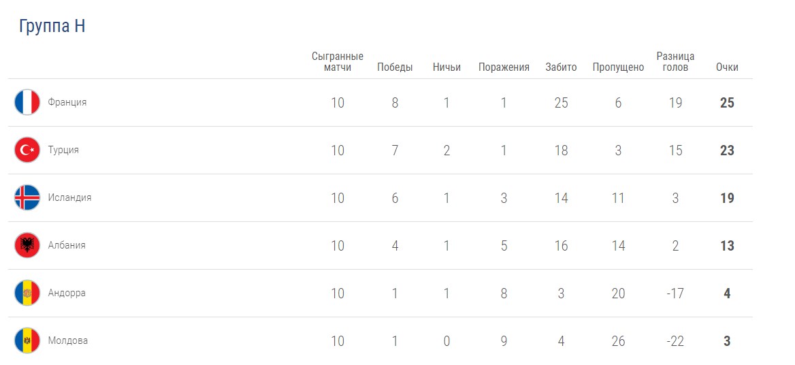Image resolution: width=795 pixels, height=365 pixels.
Task: Click the Albania flag icon
Action: (27, 245)
